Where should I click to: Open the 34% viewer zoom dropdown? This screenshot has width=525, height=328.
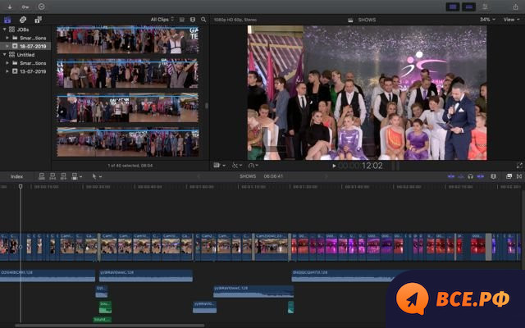(x=487, y=20)
